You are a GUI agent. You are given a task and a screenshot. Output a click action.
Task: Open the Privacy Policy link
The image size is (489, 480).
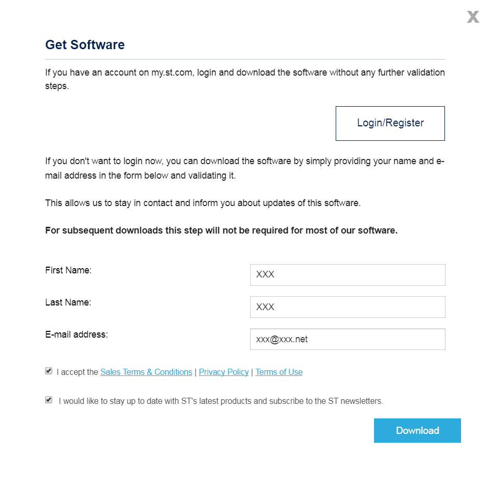[224, 372]
